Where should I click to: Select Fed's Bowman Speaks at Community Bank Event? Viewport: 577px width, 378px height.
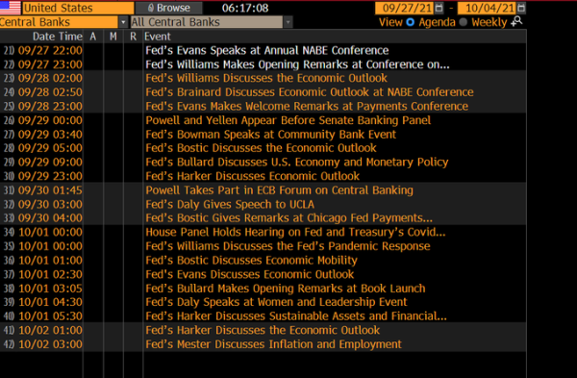click(270, 135)
